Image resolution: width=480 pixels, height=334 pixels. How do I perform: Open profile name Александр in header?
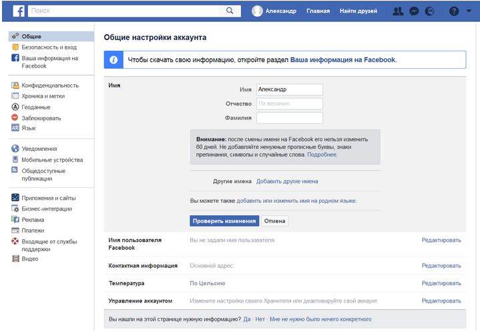(x=280, y=11)
